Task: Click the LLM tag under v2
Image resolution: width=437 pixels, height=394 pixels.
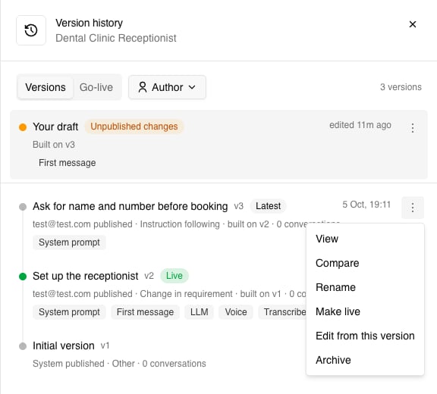Action: (x=200, y=312)
